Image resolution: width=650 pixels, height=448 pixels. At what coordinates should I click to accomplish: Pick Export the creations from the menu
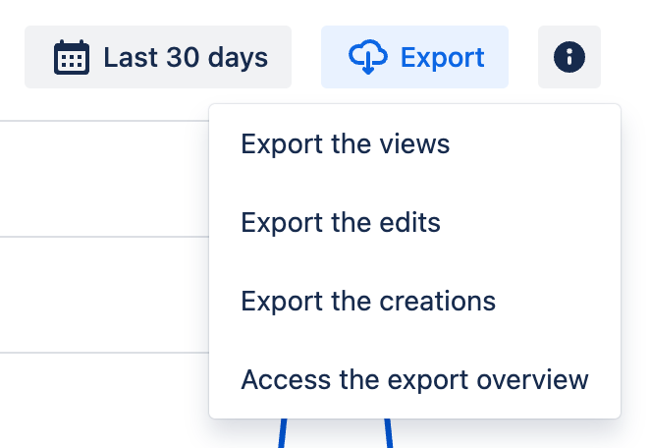click(368, 301)
